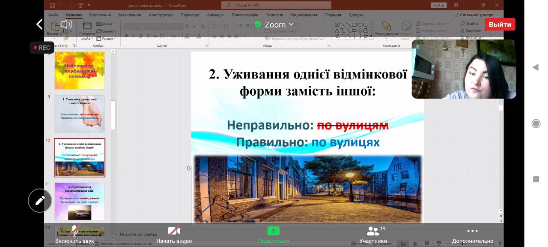Click the Скинути reset button
Viewport: 548px width, 247px height.
point(106,31)
